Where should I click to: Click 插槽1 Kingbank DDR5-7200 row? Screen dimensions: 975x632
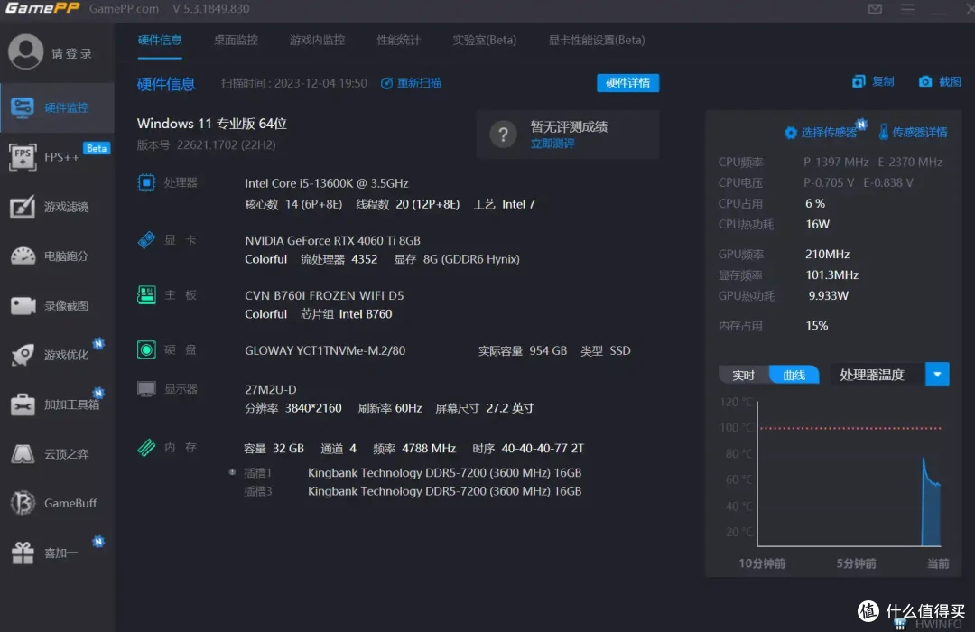tap(413, 473)
